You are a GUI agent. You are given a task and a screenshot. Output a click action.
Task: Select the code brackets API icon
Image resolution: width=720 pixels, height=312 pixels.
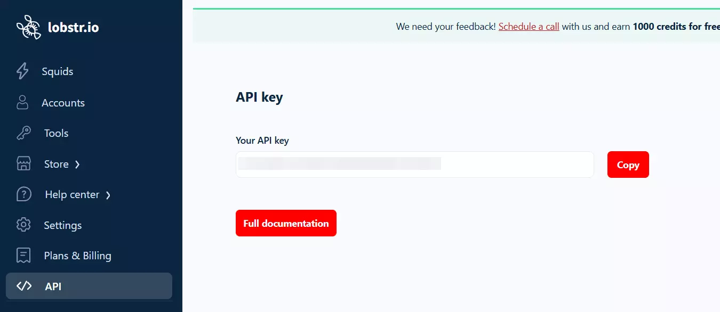tap(23, 286)
